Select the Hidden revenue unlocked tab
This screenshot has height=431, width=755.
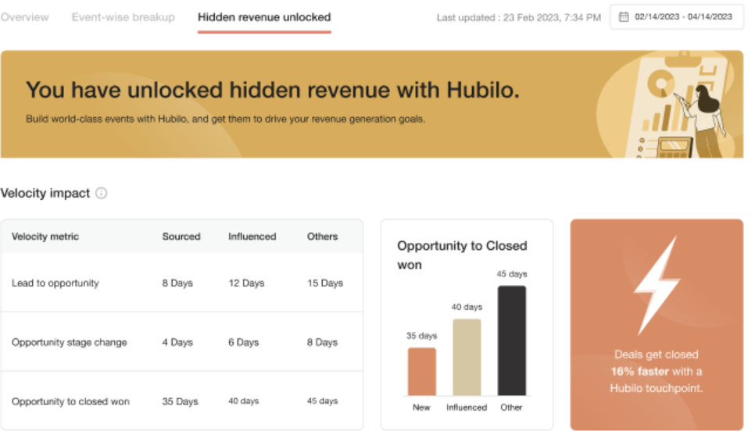click(264, 17)
